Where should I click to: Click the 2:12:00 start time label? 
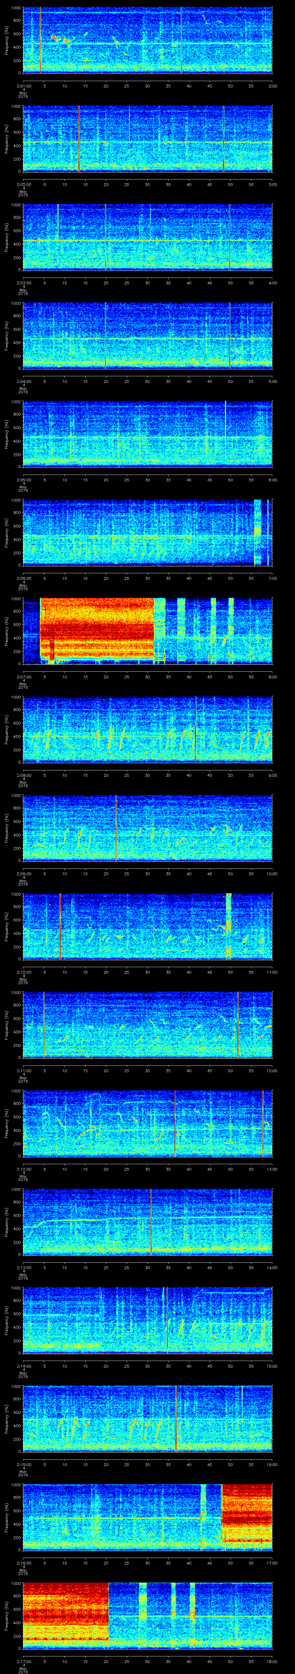pos(23,1169)
